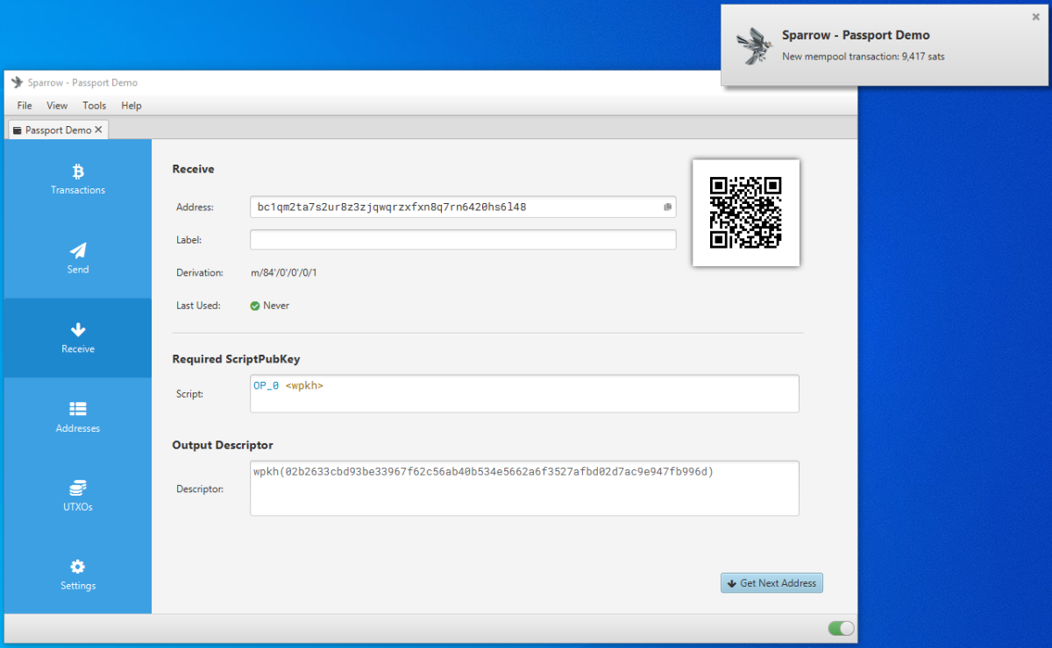Click the Last Used label
The image size is (1052, 648).
[x=198, y=306]
